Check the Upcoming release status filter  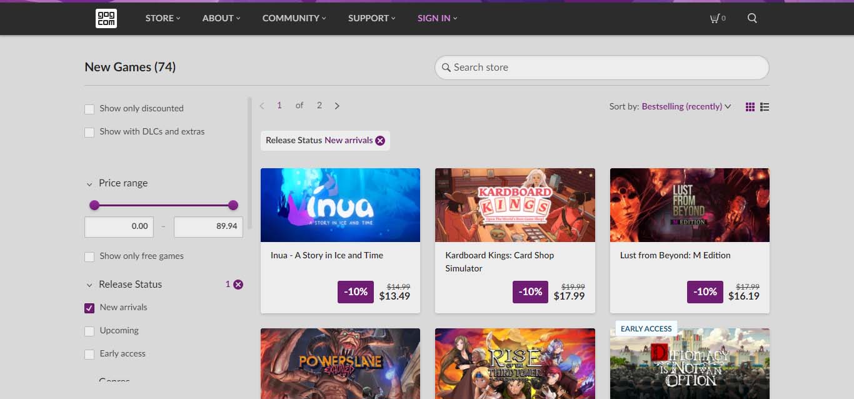click(x=89, y=330)
